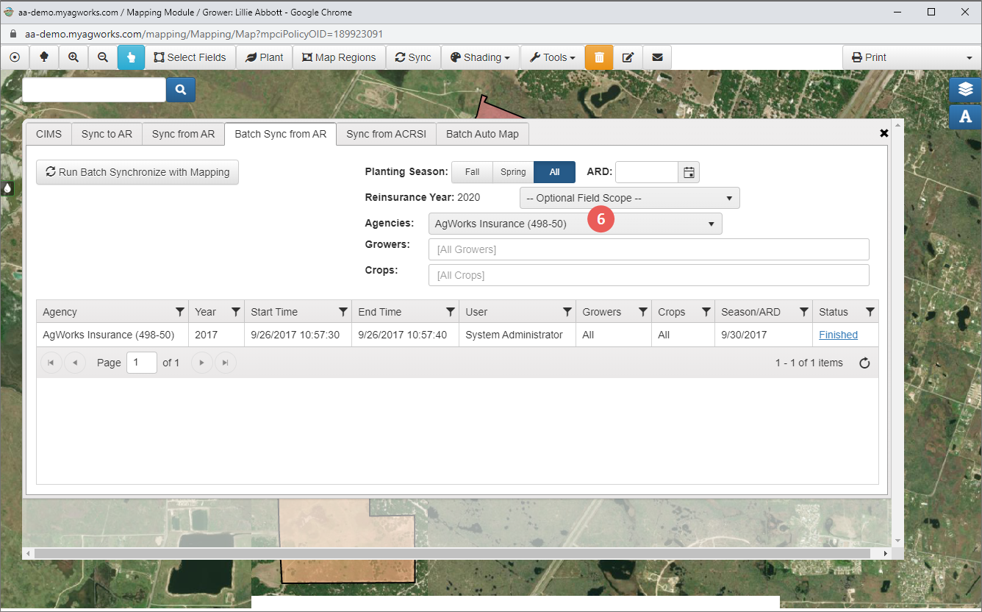Open the Agencies dropdown

coord(575,224)
